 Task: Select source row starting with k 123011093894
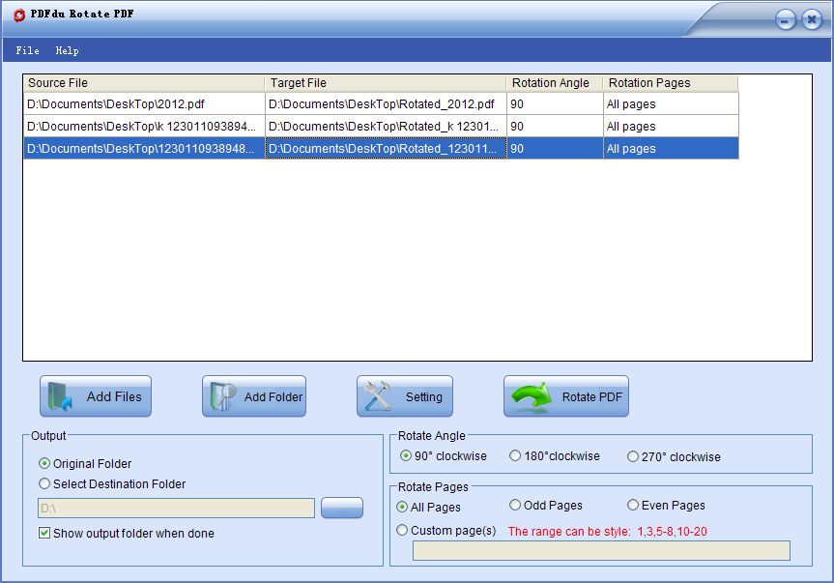coord(144,126)
